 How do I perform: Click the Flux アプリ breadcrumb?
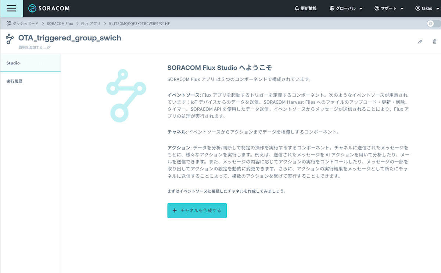[91, 24]
